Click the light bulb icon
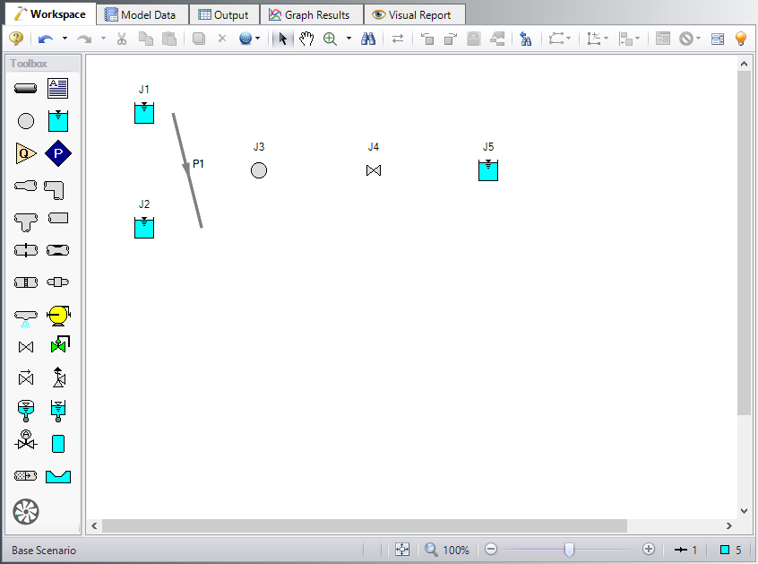The width and height of the screenshot is (758, 564). (x=741, y=39)
